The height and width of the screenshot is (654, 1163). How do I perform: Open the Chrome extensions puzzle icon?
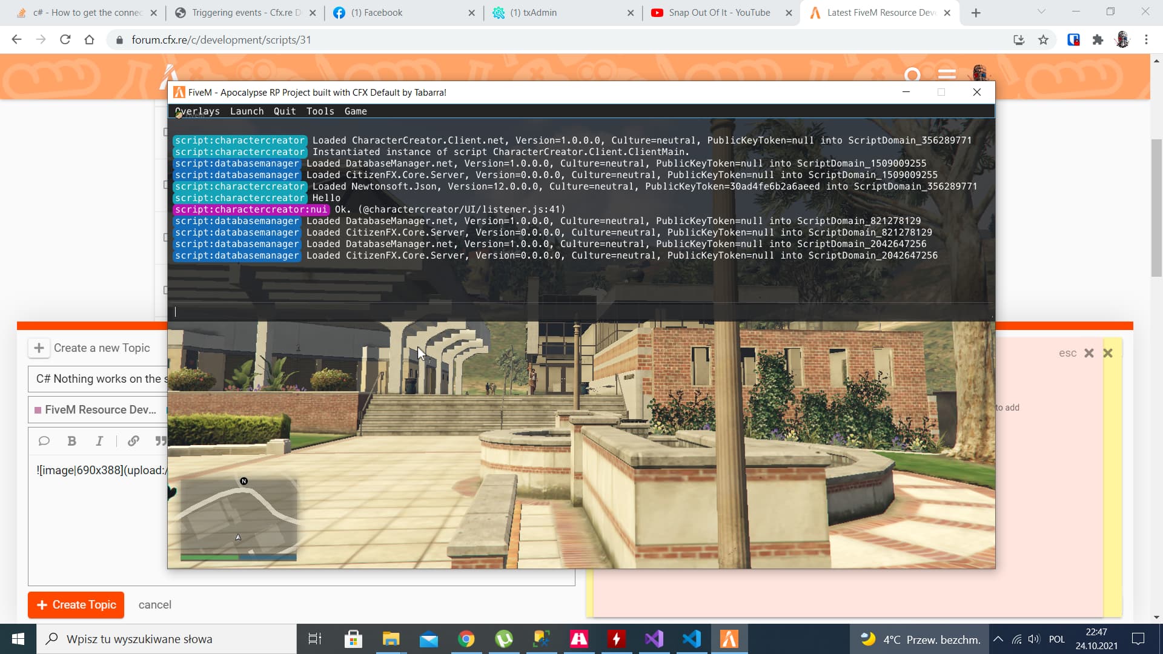click(x=1098, y=40)
